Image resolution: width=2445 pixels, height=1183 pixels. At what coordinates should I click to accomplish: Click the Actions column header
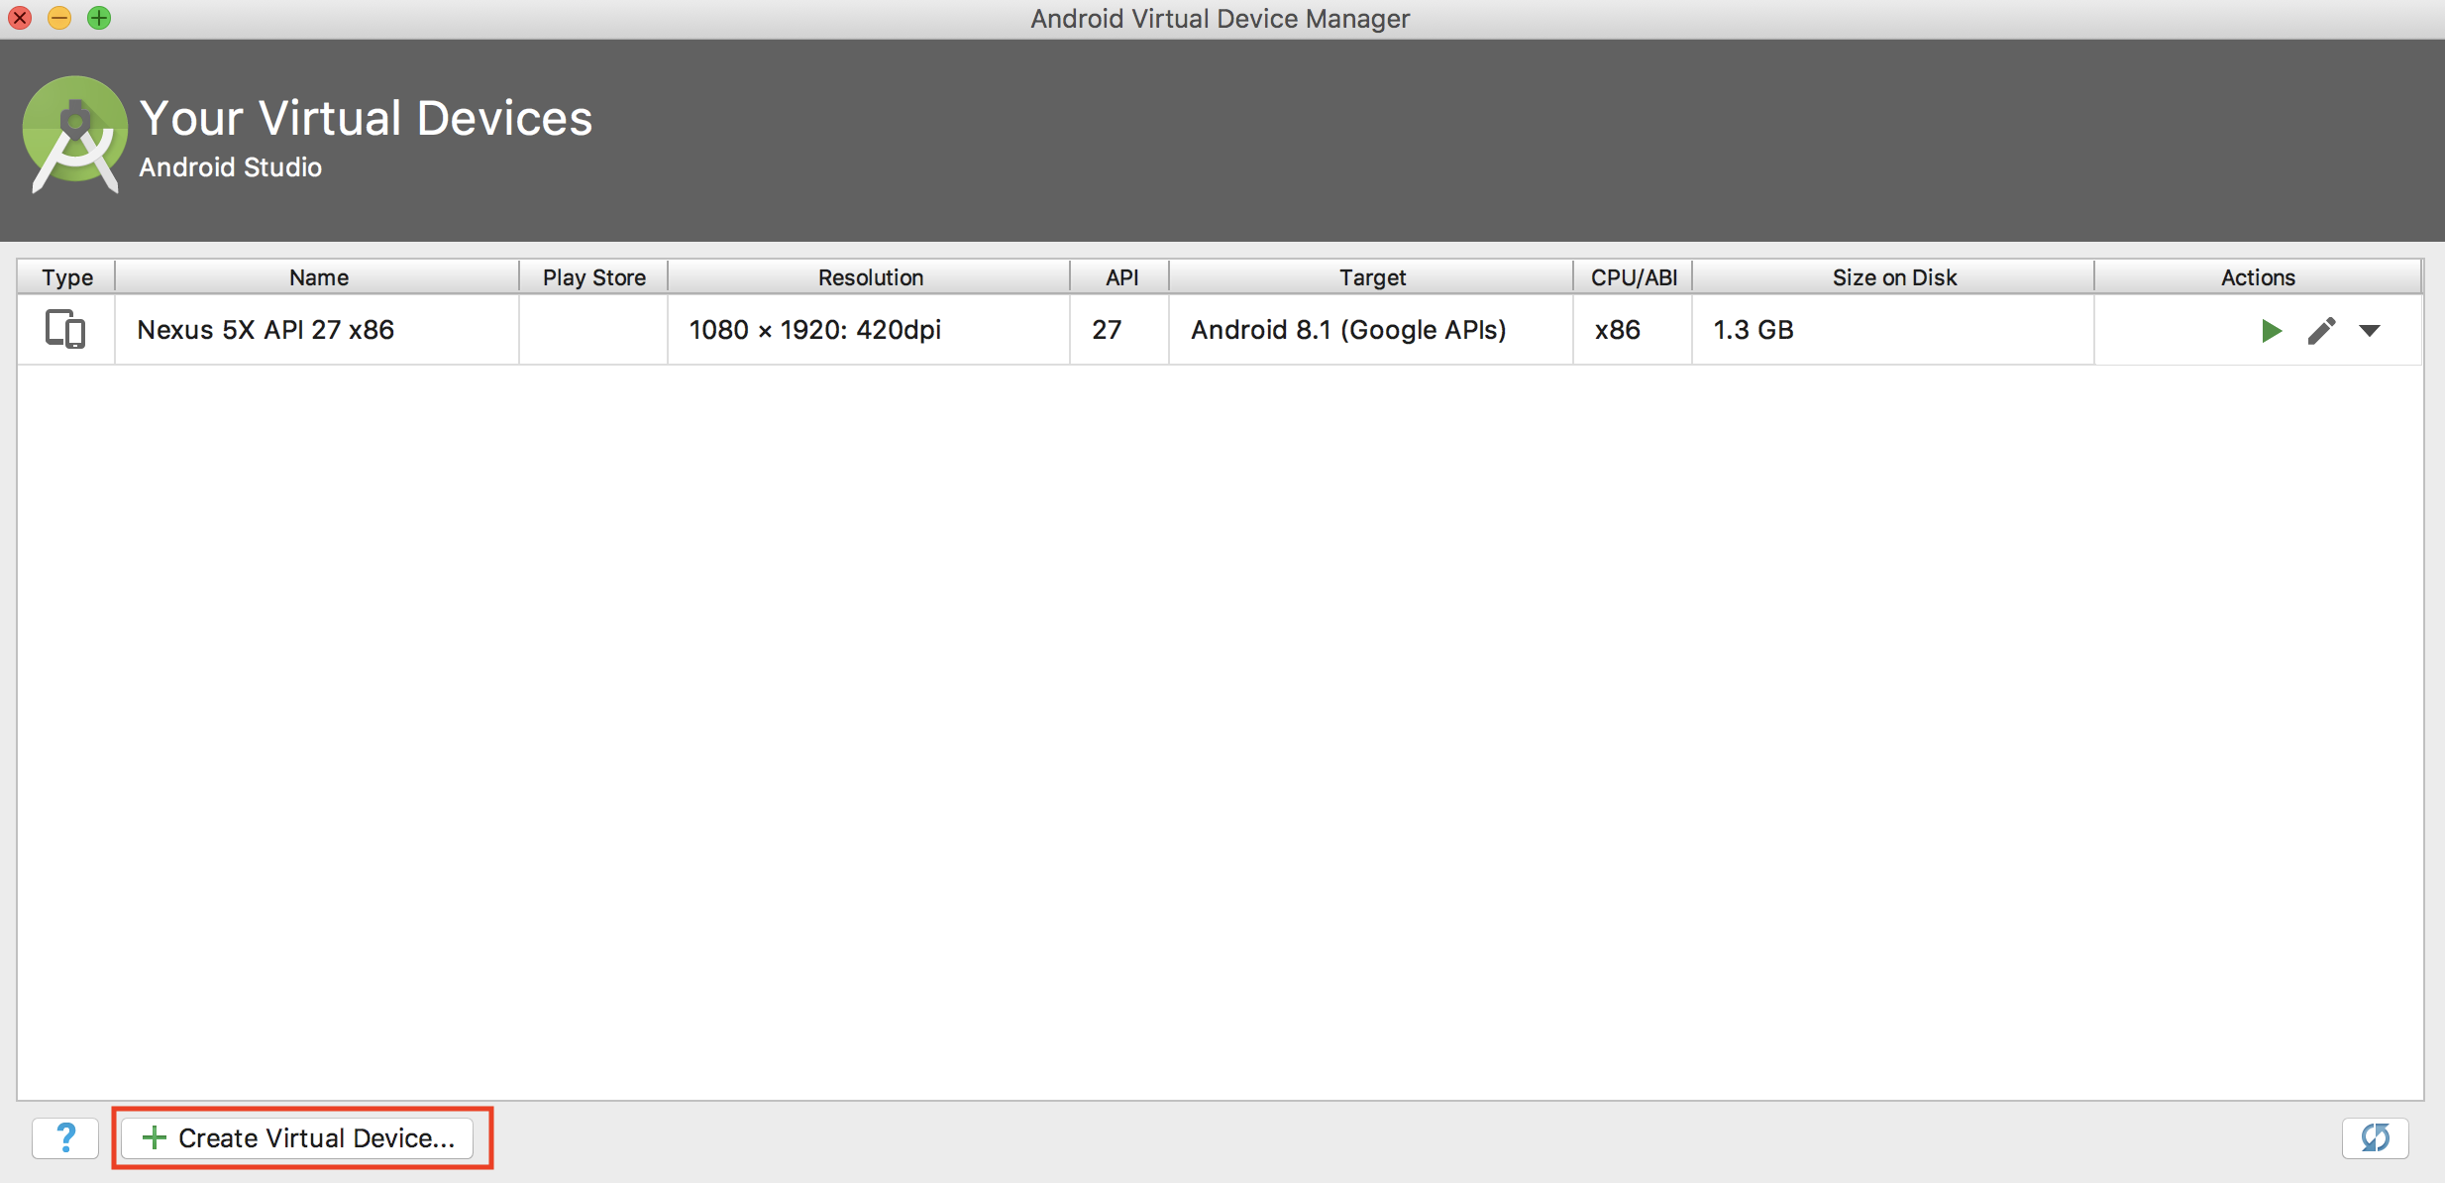(2258, 277)
